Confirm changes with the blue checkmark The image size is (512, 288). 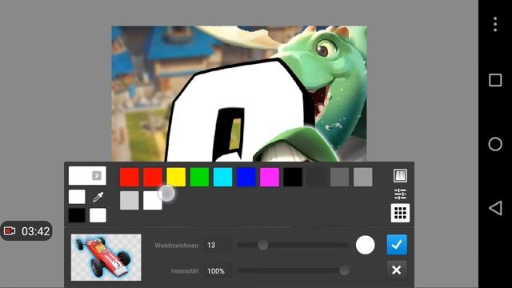(x=397, y=245)
